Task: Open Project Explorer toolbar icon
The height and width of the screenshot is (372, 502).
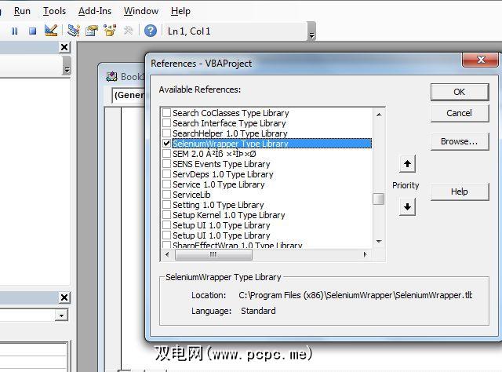Action: pos(73,31)
